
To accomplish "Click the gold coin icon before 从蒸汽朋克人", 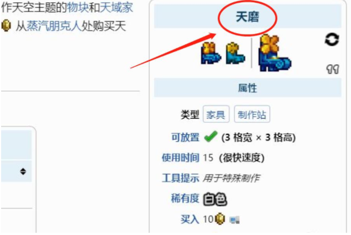I will 6,25.
